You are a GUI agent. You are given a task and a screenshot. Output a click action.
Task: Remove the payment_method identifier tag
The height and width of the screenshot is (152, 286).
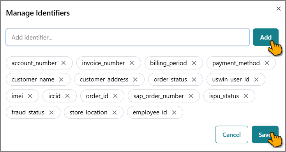[267, 63]
